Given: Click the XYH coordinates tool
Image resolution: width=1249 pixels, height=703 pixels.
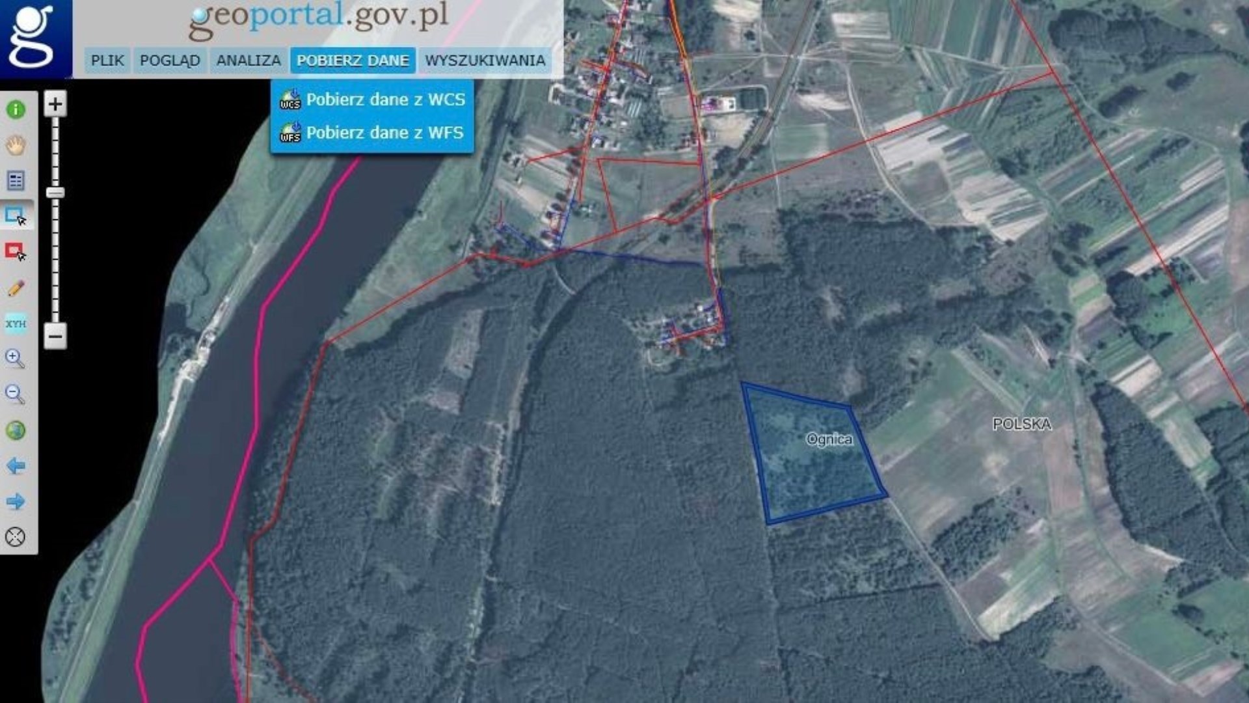Looking at the screenshot, I should (16, 324).
